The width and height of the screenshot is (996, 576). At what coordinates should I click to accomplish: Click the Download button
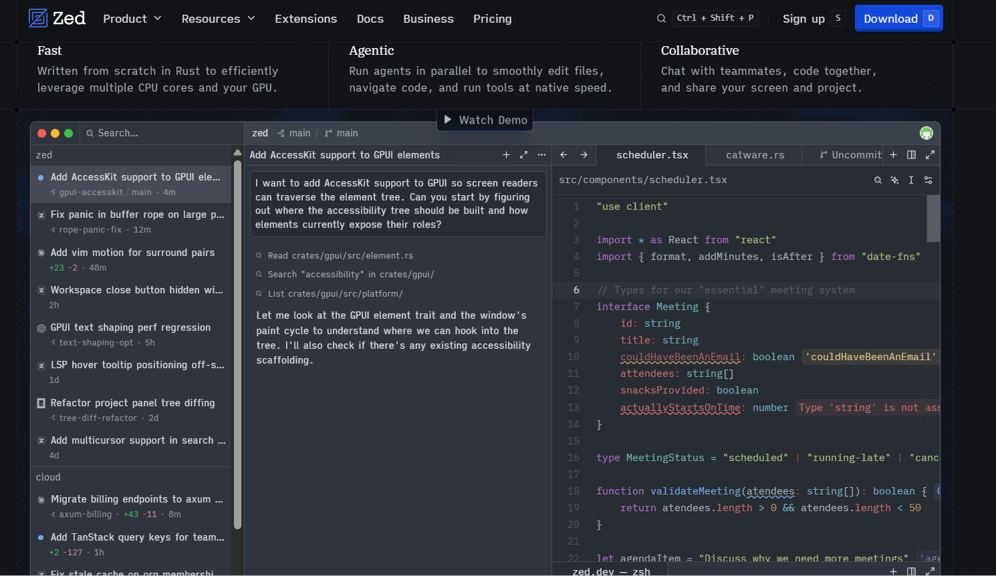point(899,18)
